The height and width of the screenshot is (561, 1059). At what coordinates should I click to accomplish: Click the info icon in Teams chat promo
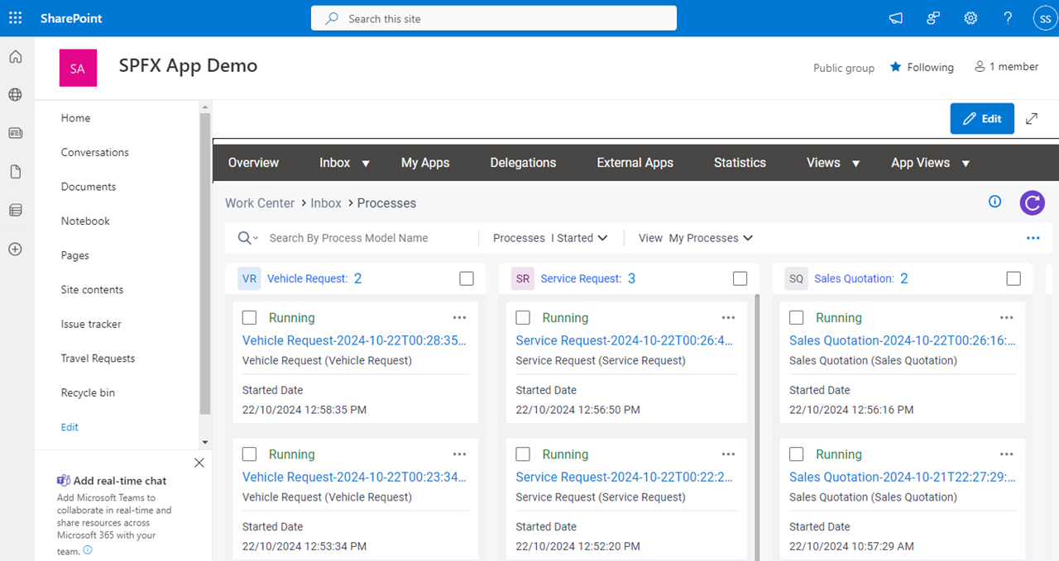(x=88, y=550)
